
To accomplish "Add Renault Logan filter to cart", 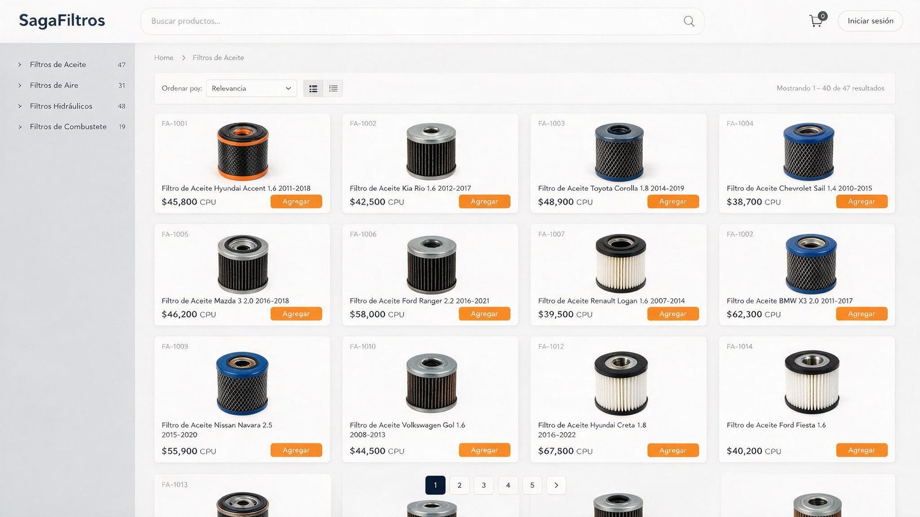I will (673, 314).
